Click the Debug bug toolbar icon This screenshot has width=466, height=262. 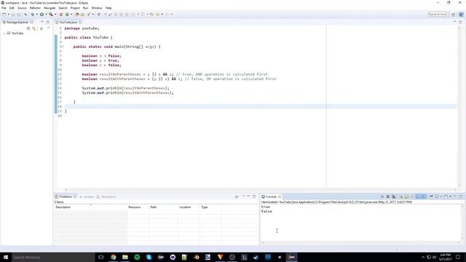32,15
